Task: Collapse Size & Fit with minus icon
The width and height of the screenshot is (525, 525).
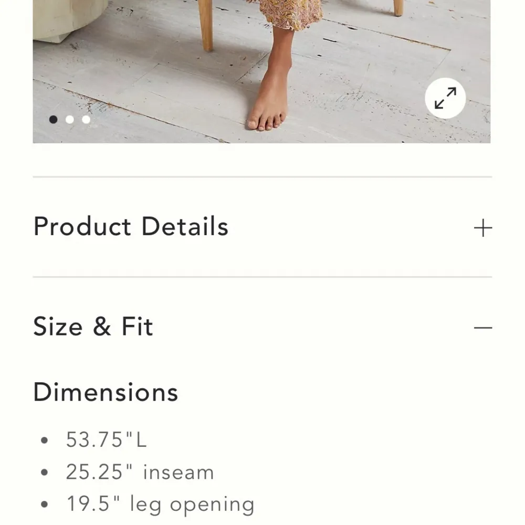Action: [x=482, y=328]
